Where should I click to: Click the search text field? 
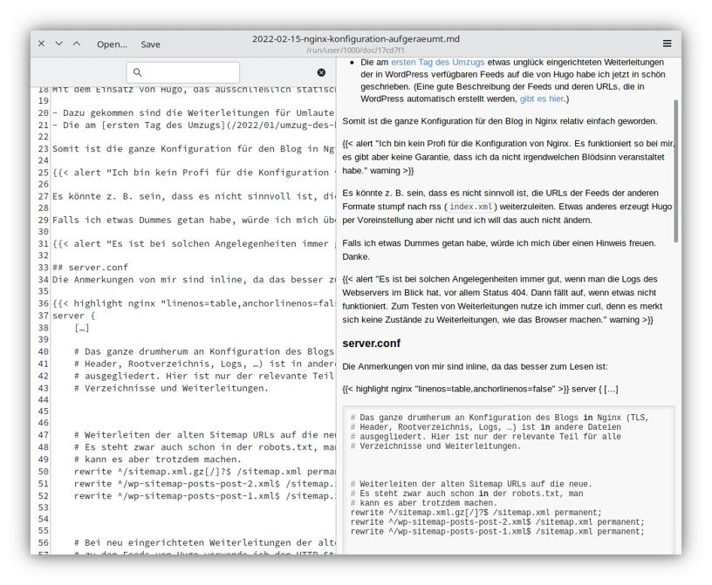point(183,72)
